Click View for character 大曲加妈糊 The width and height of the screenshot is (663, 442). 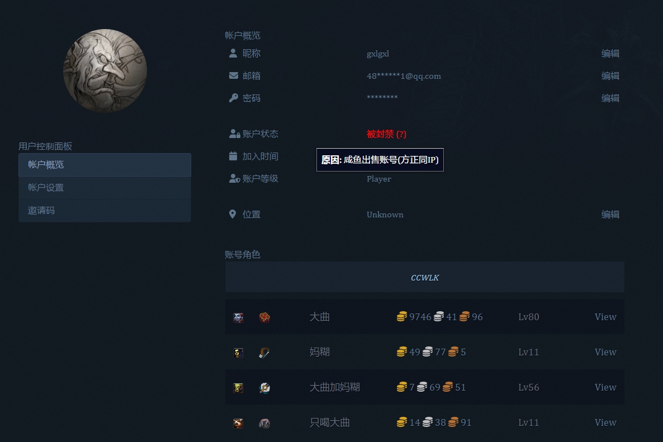[605, 387]
